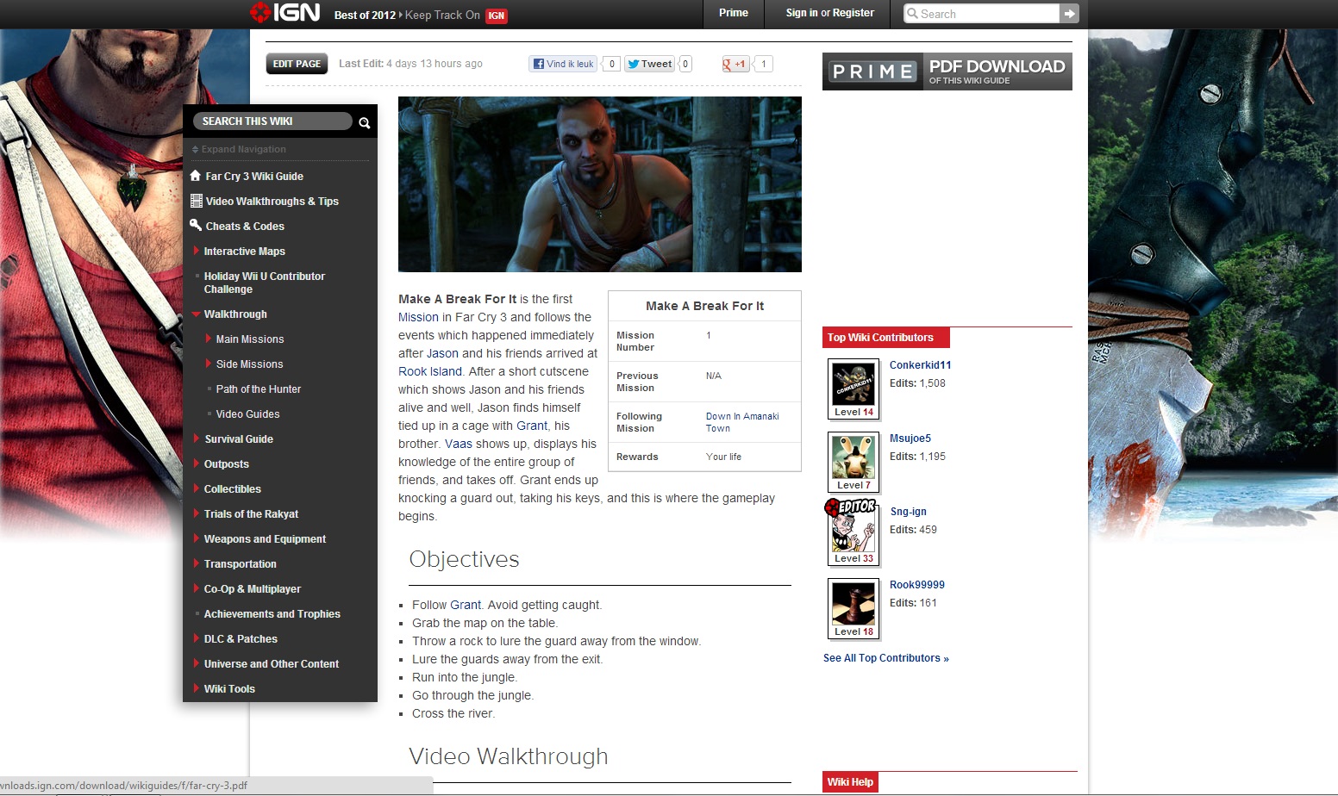Open Grant link in Objectives list
This screenshot has height=796, width=1338.
click(466, 605)
